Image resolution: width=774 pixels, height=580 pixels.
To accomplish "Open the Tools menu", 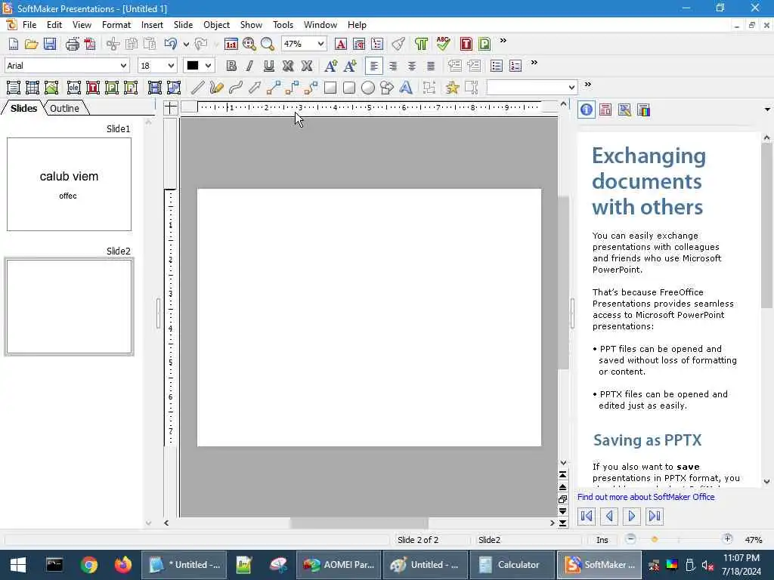I will coord(283,25).
